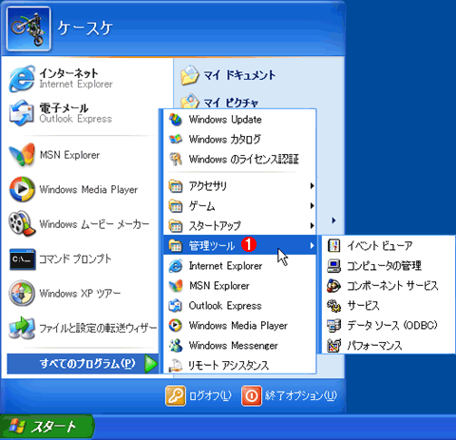Click the ログオフ button
Viewport: 456px width, 440px height.
[x=199, y=395]
